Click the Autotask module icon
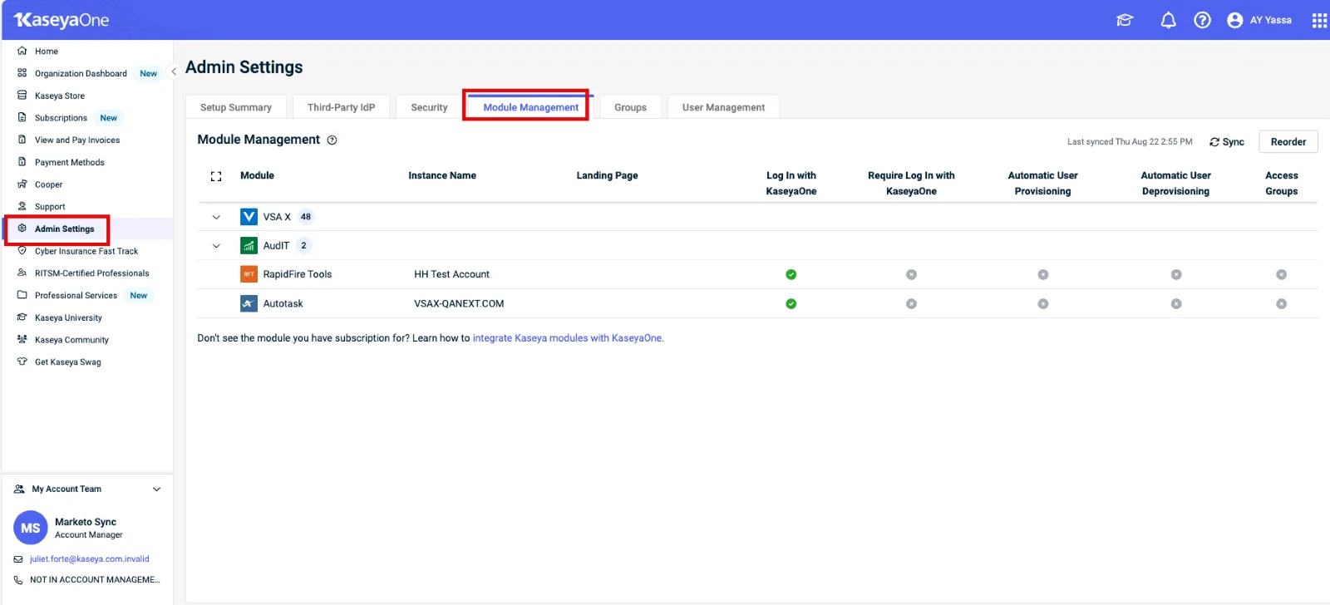 [249, 303]
